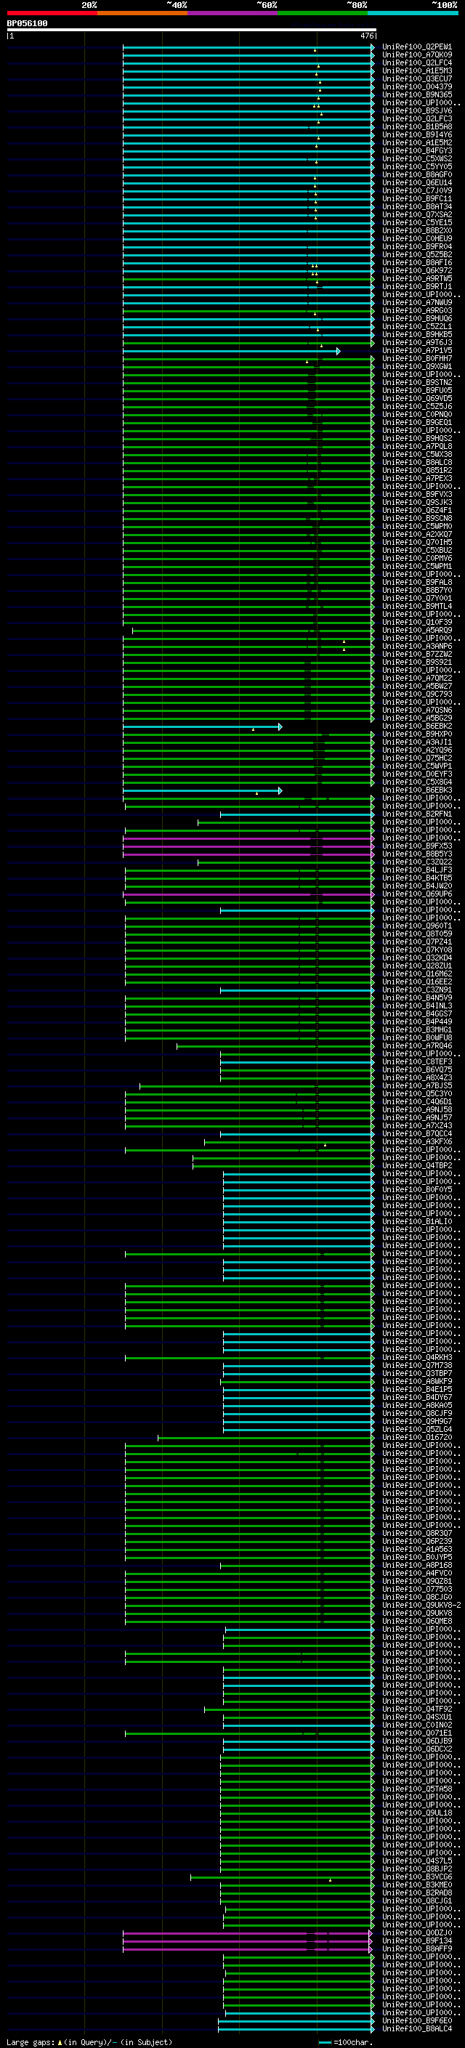Image resolution: width=465 pixels, height=2048 pixels.
Task: Select the UniRef100_C7J0V9 label
Action: coord(416,191)
